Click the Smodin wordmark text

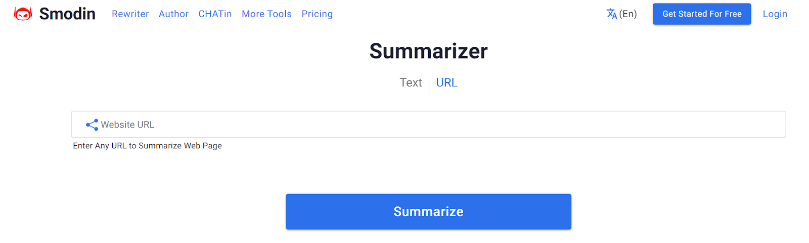click(x=67, y=14)
